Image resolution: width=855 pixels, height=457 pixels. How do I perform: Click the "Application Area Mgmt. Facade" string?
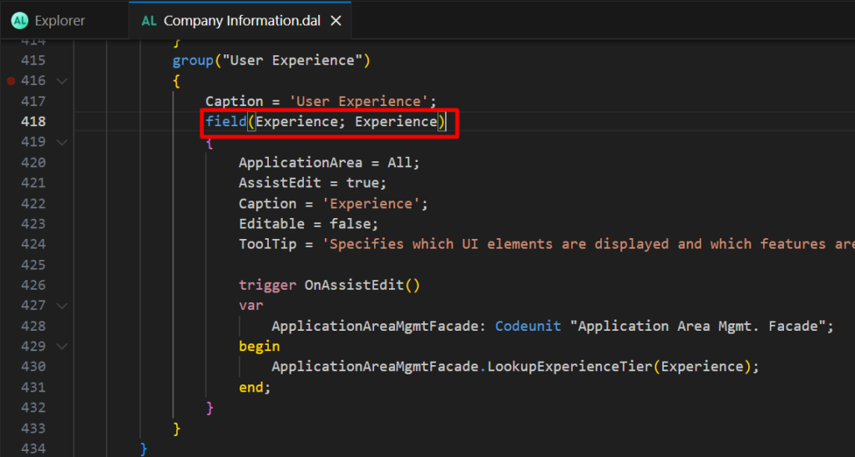coord(698,326)
